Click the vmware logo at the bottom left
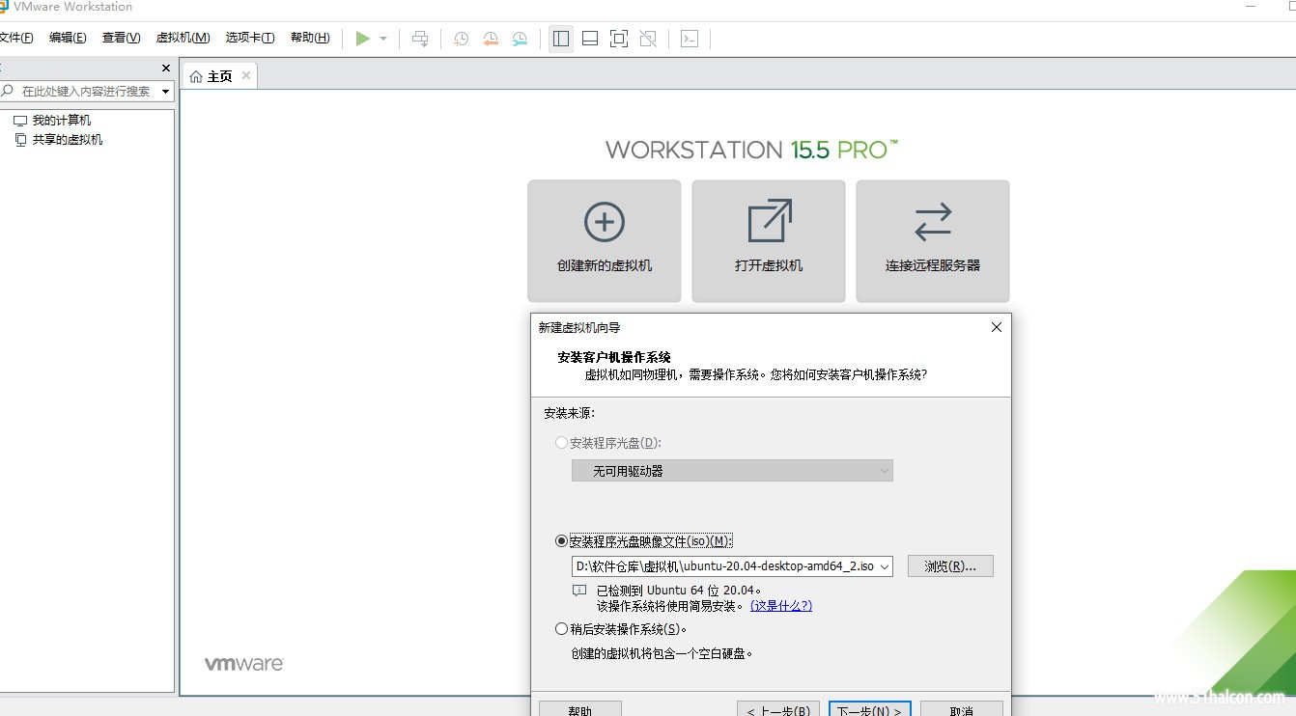This screenshot has height=716, width=1296. click(x=243, y=664)
